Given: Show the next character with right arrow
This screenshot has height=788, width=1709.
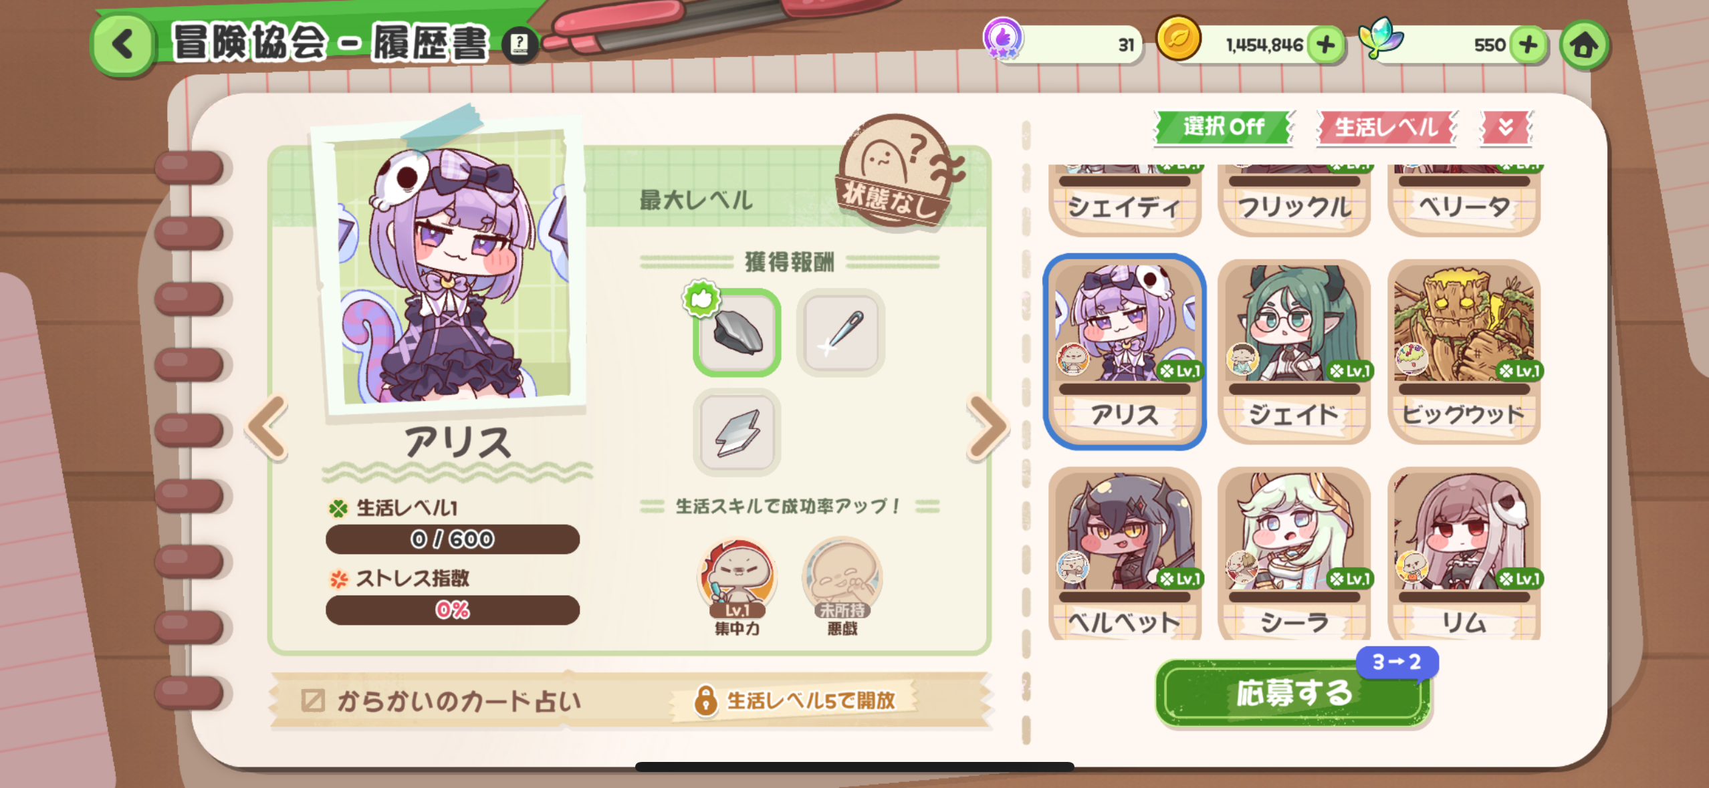Looking at the screenshot, I should (x=987, y=428).
